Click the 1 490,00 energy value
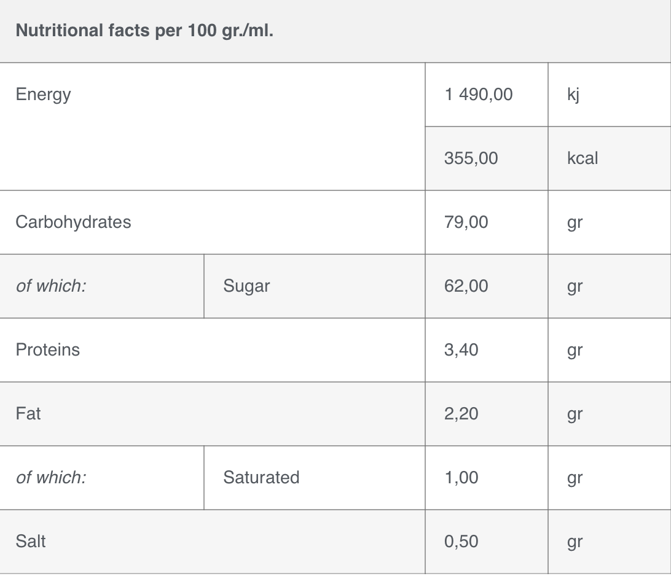This screenshot has width=671, height=576. (479, 95)
